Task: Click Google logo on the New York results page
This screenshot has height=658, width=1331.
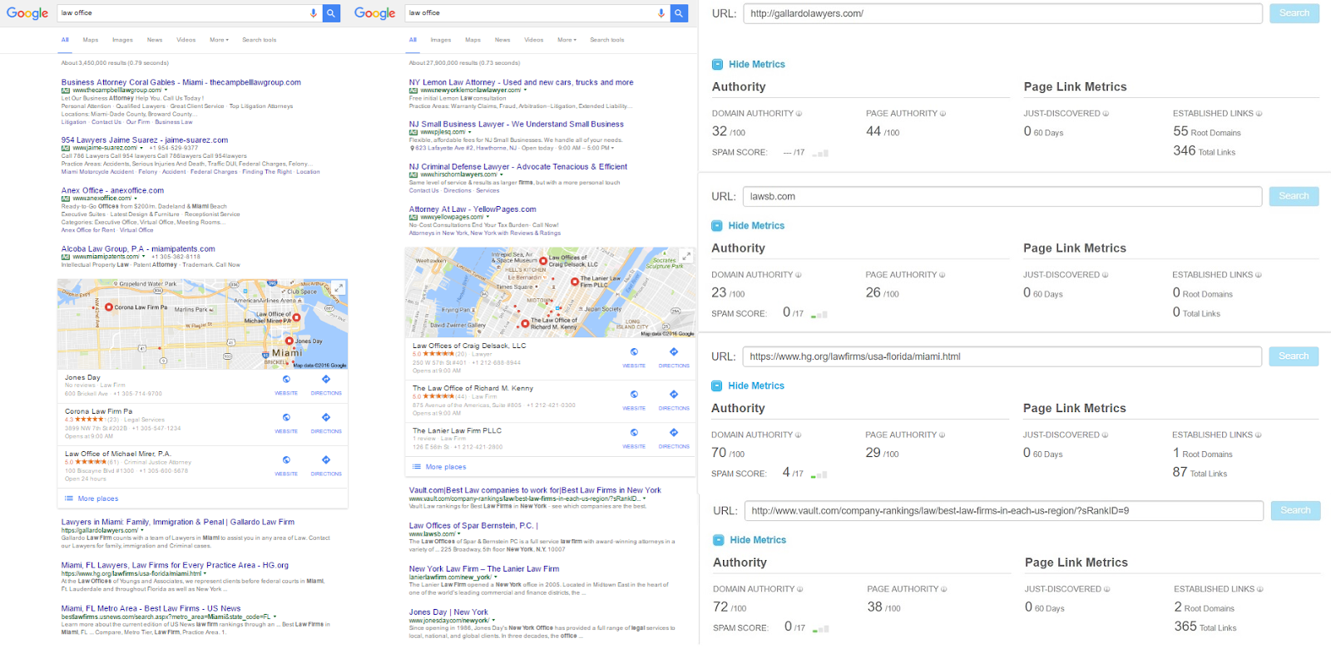Action: pos(375,13)
